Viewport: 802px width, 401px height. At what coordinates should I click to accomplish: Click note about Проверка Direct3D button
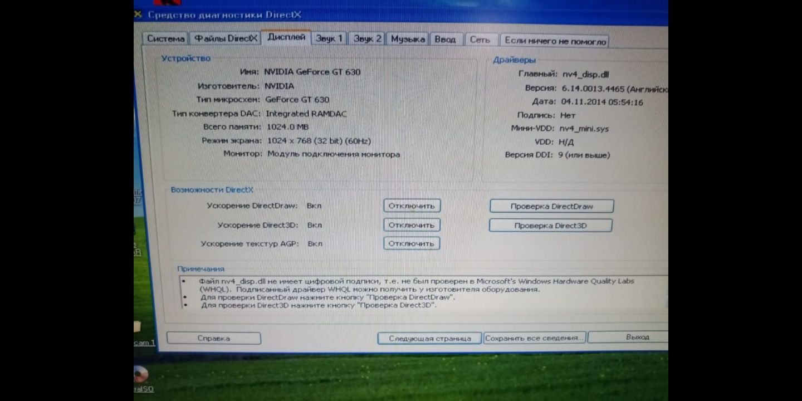[x=319, y=305]
